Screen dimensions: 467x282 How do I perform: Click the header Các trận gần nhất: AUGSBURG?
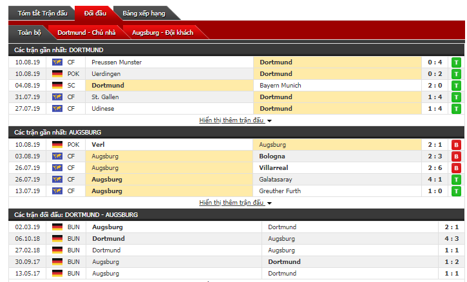tap(57, 133)
